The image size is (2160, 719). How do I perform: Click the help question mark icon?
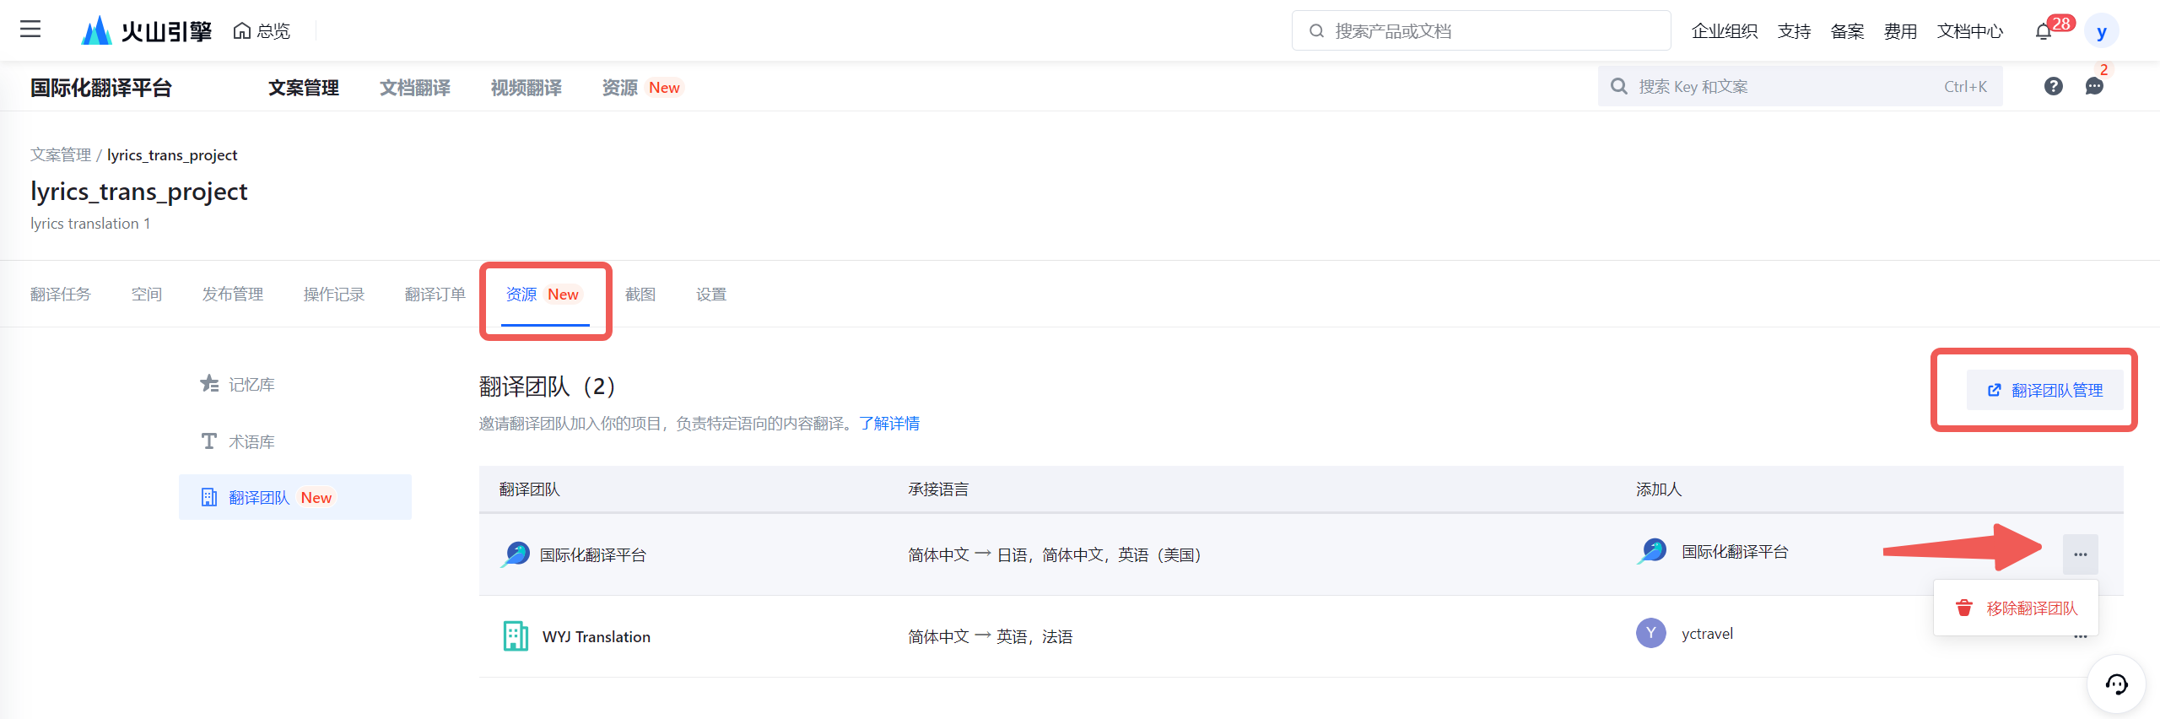point(2053,86)
